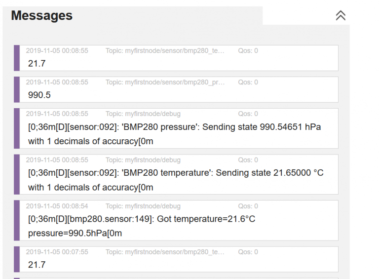Select the 21.7 message received at 00:07:55
The image size is (379, 279).
[37, 265]
